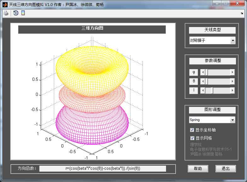Click the 退出 button
247x182 pixels.
tap(226, 168)
